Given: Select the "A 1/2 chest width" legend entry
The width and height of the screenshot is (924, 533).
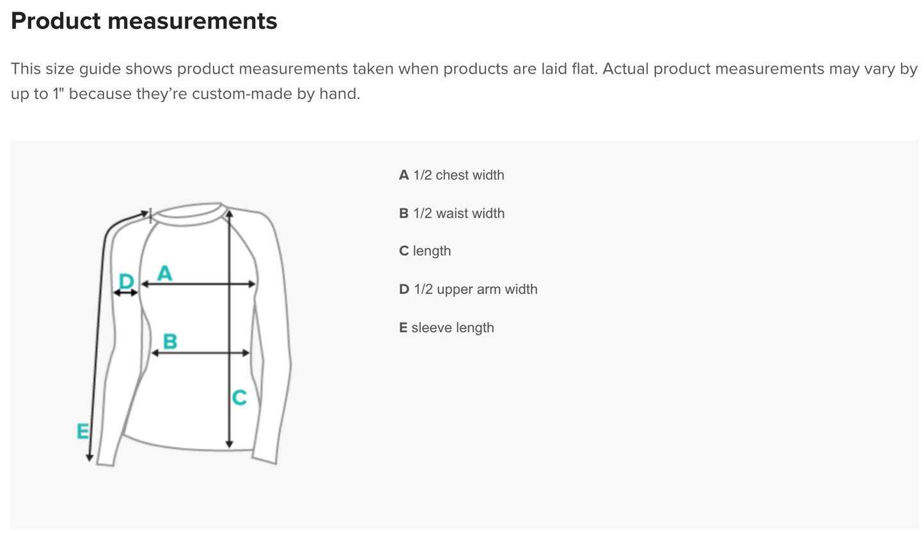Looking at the screenshot, I should click(451, 175).
